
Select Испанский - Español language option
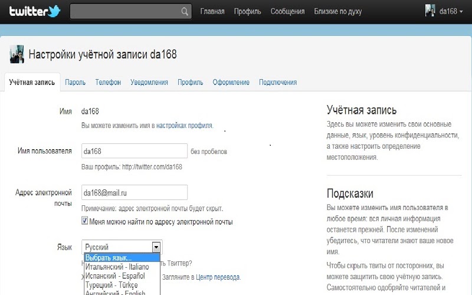[x=122, y=276]
